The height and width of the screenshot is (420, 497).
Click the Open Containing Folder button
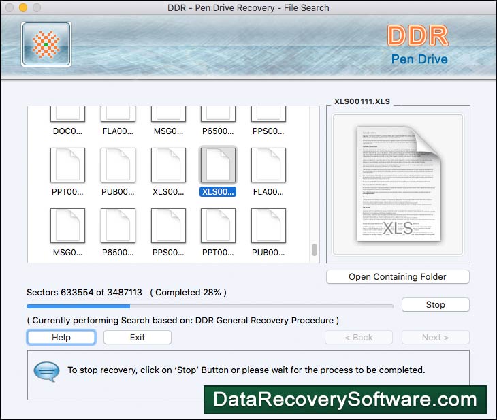[x=398, y=277]
